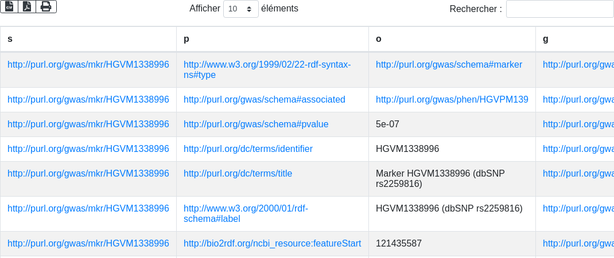Focus the Rechercher search field
The width and height of the screenshot is (614, 258).
(559, 9)
